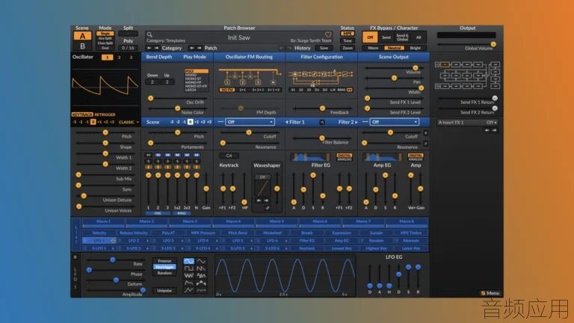
Task: Toggle MPE status
Action: point(347,34)
